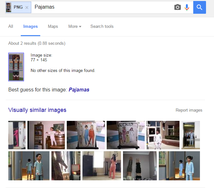Click the search text field containing Pajamas

102,7
